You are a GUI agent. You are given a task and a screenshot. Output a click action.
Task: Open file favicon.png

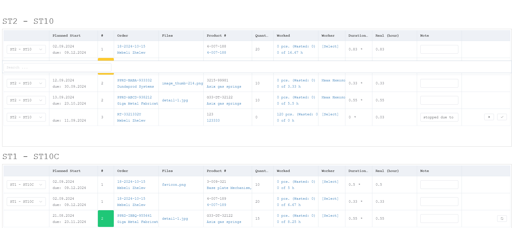(x=174, y=185)
